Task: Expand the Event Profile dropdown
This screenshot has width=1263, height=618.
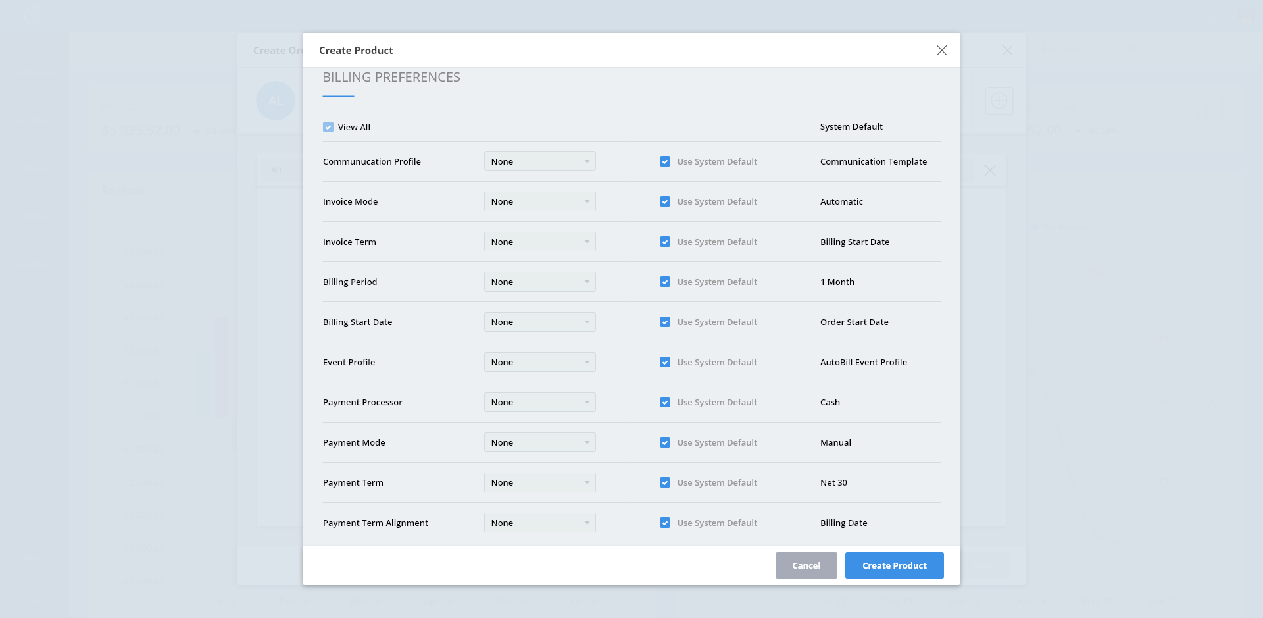Action: point(539,362)
